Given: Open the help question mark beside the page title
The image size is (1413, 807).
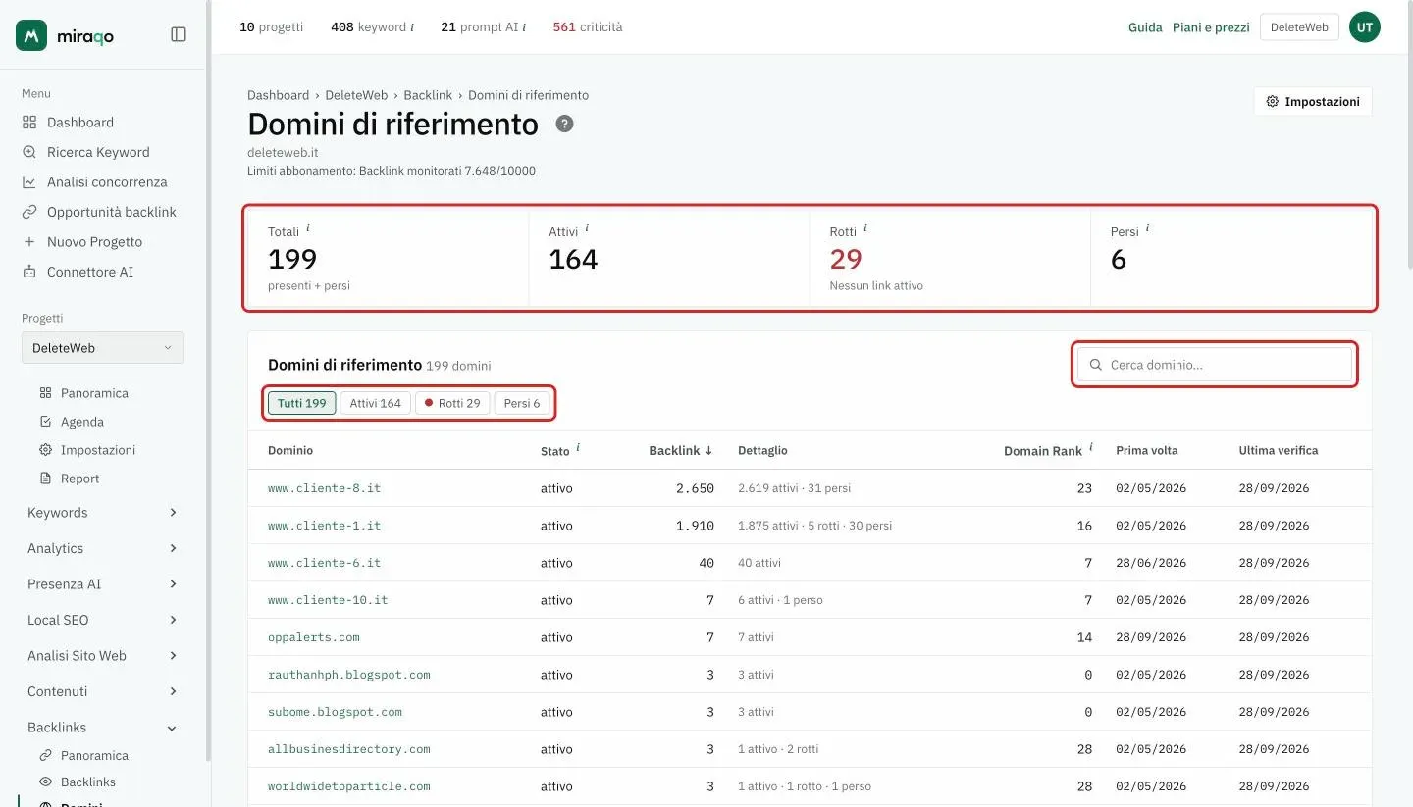Looking at the screenshot, I should click(564, 124).
